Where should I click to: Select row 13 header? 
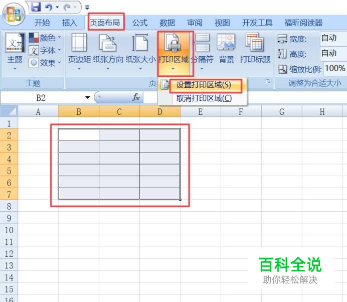coord(9,265)
